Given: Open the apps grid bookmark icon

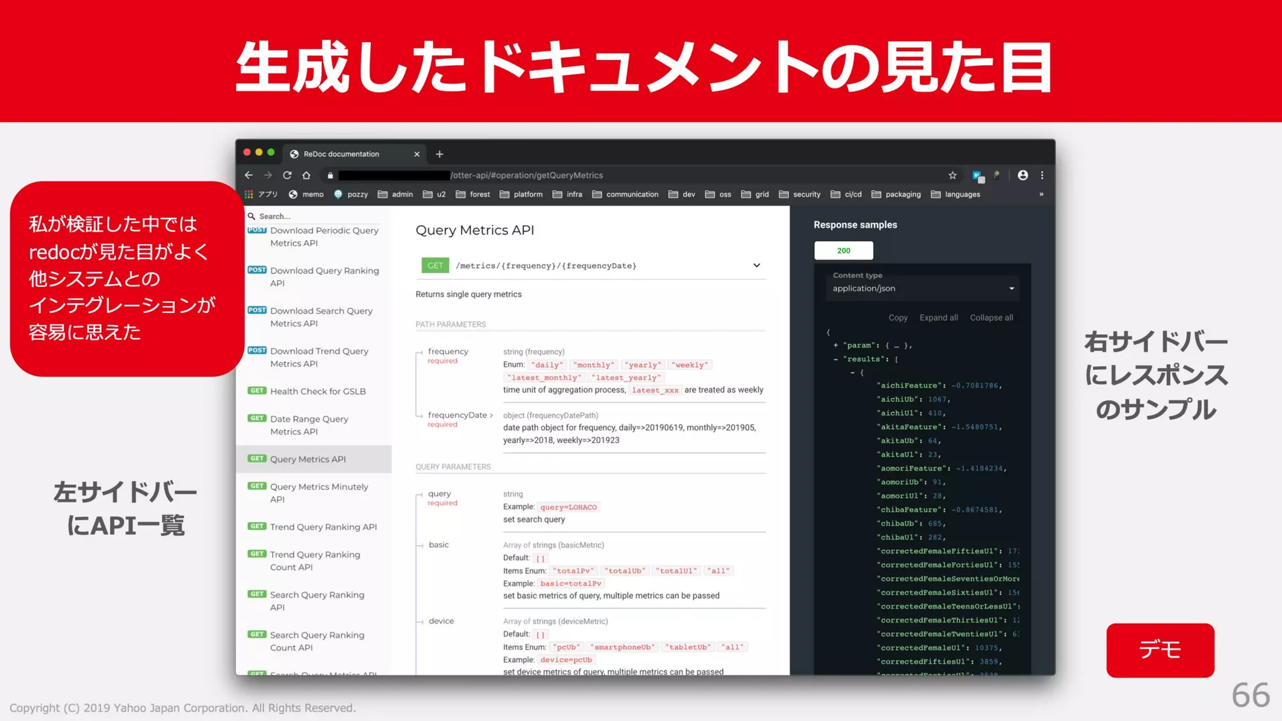Looking at the screenshot, I should (249, 194).
